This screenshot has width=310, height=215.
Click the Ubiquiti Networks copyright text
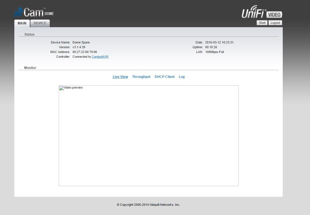pos(148,205)
